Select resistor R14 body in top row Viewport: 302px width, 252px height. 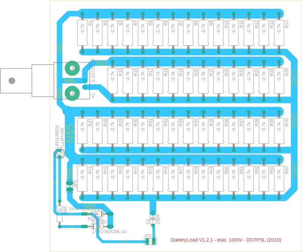[x=279, y=33]
